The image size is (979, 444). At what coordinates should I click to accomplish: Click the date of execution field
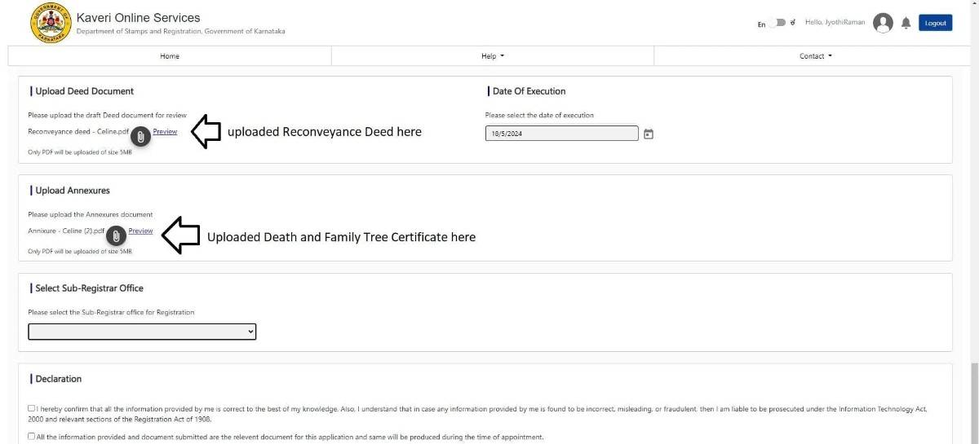pos(561,134)
